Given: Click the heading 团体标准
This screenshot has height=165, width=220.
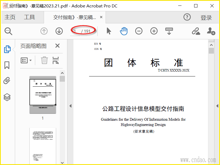Looking at the screenshot, I should [x=143, y=63].
